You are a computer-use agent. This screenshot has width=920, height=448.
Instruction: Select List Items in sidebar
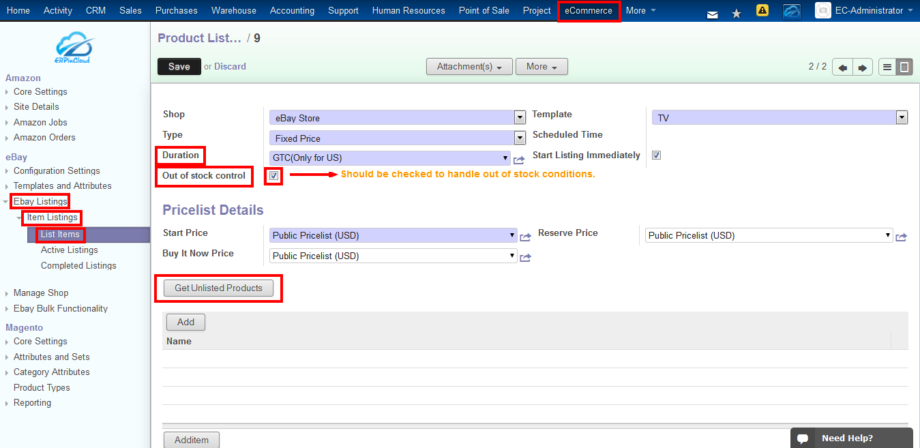(x=60, y=235)
